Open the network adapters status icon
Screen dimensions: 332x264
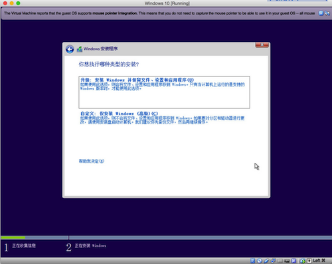point(273,261)
